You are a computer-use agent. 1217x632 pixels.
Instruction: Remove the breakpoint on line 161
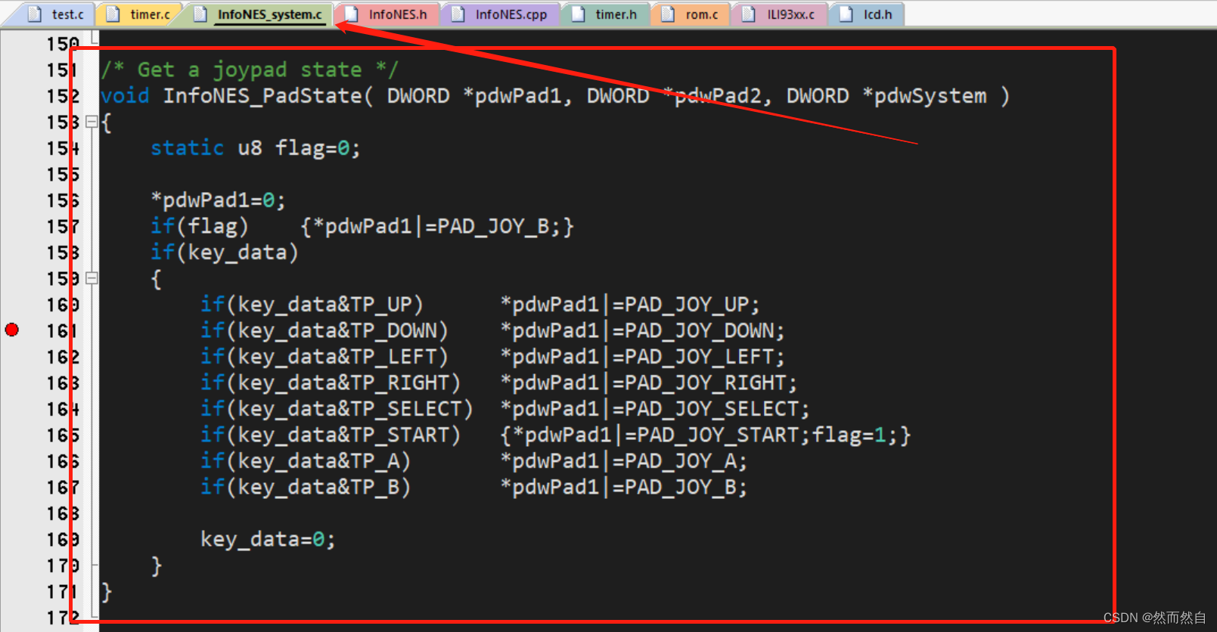click(12, 330)
